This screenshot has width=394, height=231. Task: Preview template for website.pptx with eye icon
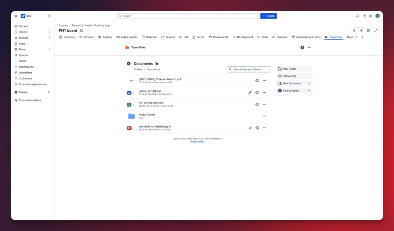257,128
